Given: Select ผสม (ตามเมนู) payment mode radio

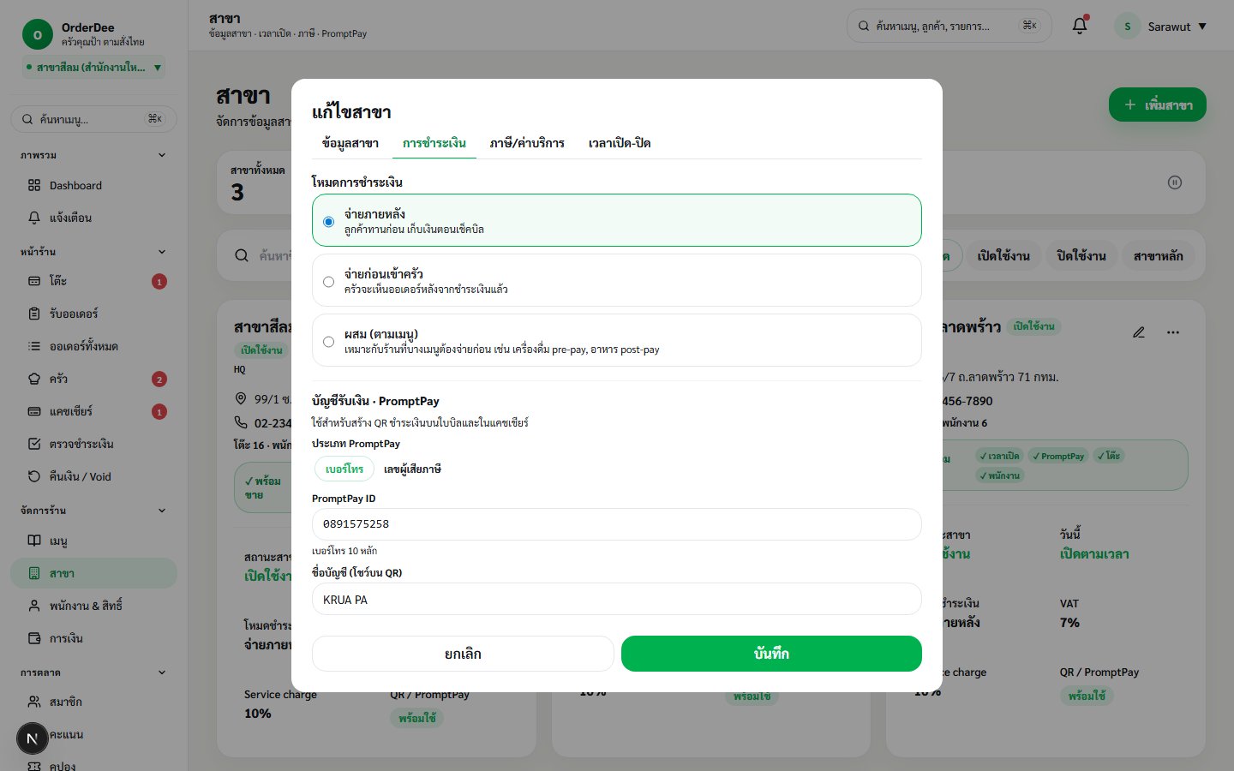Looking at the screenshot, I should [328, 342].
